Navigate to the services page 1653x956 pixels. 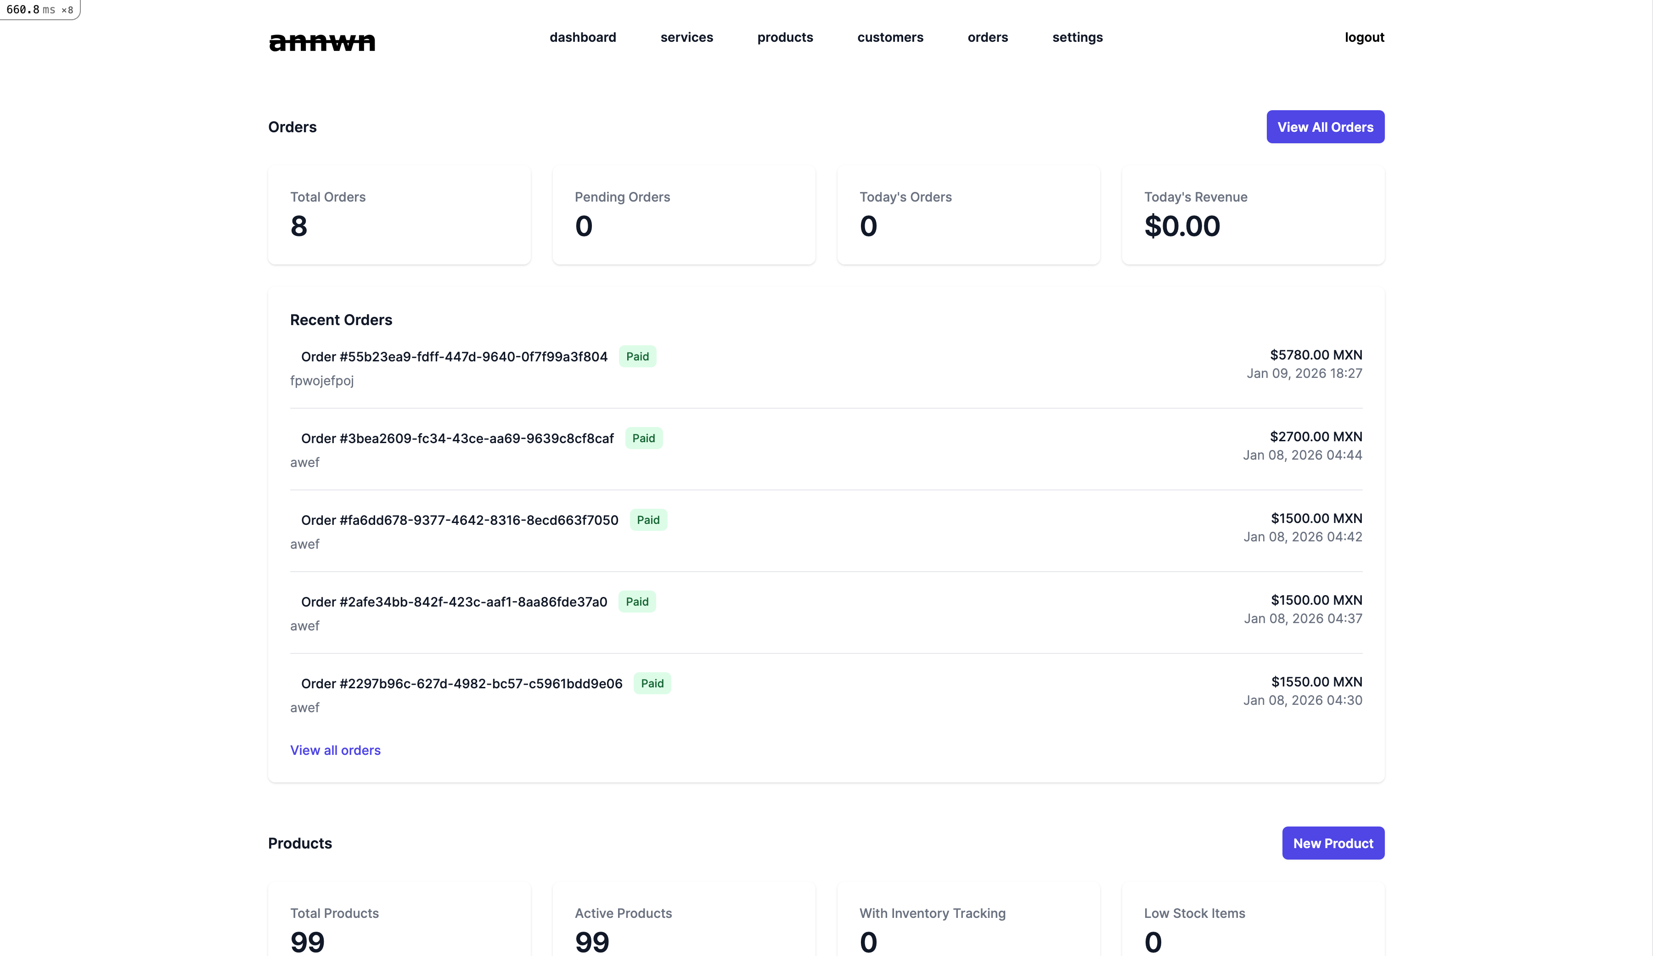tap(686, 37)
